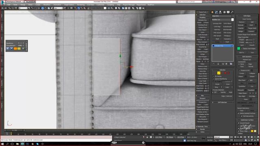Click the Selection Lock padlock icon
Screen dimensions: 260x146
tap(147, 137)
